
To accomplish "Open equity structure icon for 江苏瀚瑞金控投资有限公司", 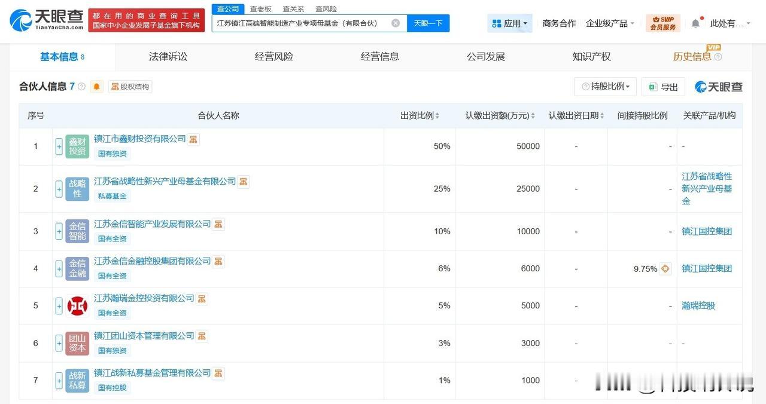I will pos(202,298).
